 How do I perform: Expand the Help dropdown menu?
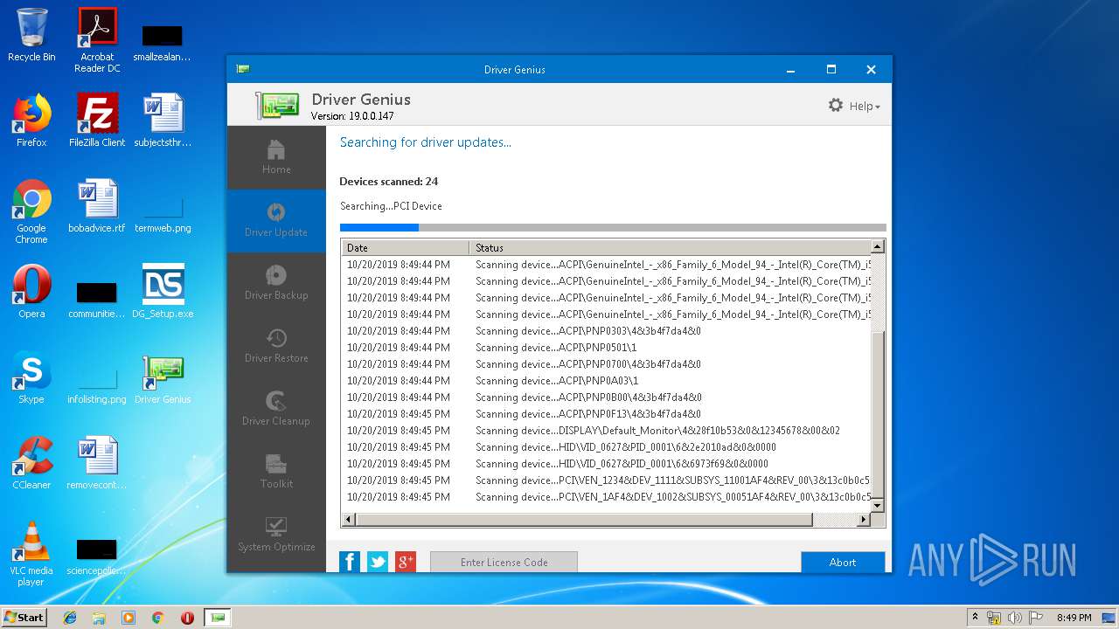tap(865, 107)
